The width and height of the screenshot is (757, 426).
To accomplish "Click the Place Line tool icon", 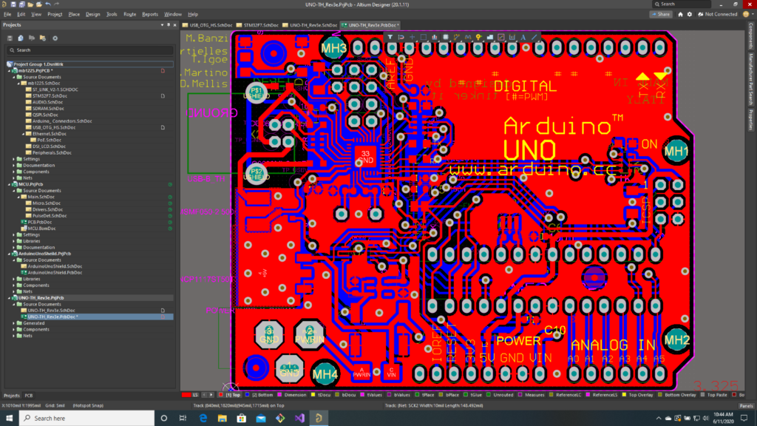I will pos(534,36).
